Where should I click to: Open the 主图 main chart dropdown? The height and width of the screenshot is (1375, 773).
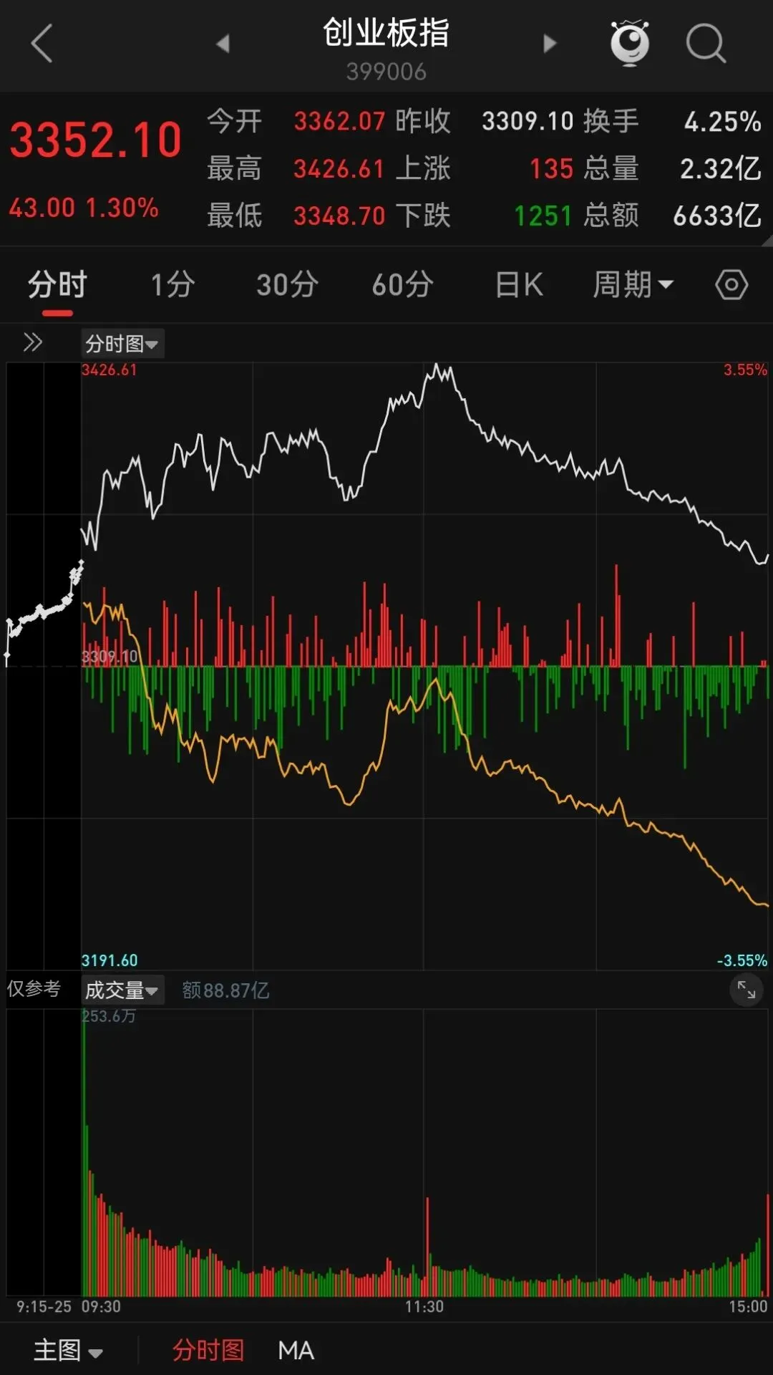[x=69, y=1351]
